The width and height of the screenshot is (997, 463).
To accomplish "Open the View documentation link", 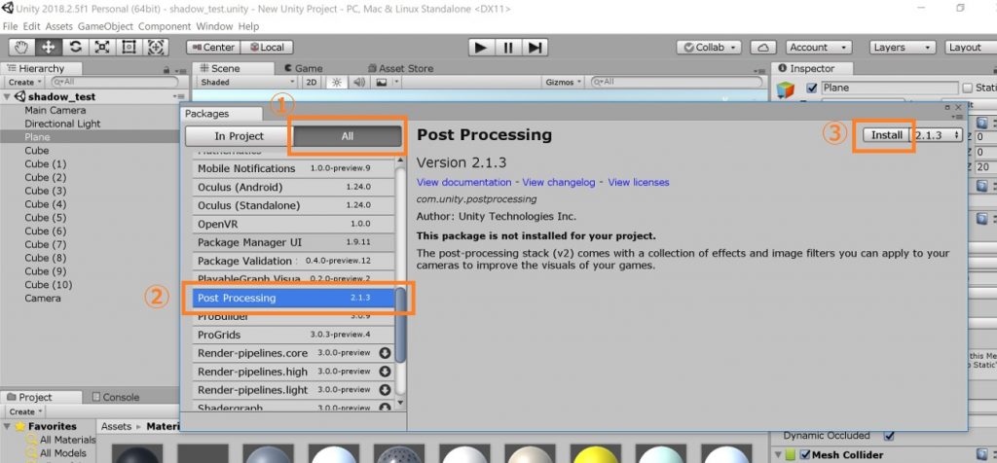I will 464,182.
